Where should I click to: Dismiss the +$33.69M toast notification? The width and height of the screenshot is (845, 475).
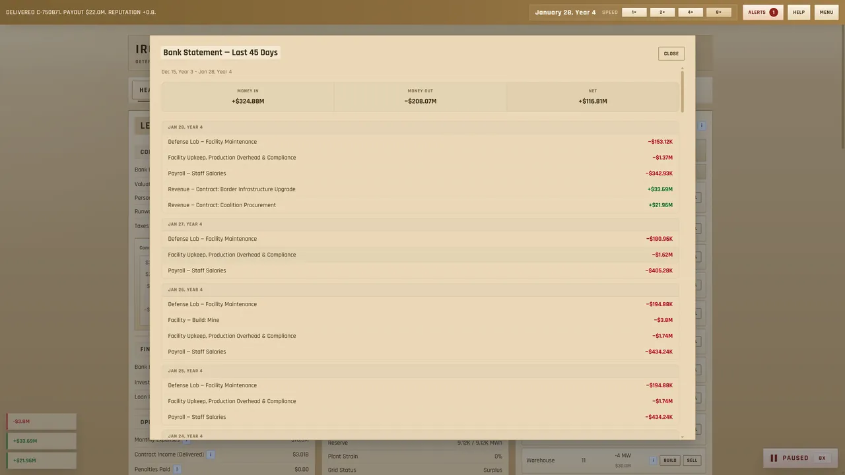coord(42,441)
